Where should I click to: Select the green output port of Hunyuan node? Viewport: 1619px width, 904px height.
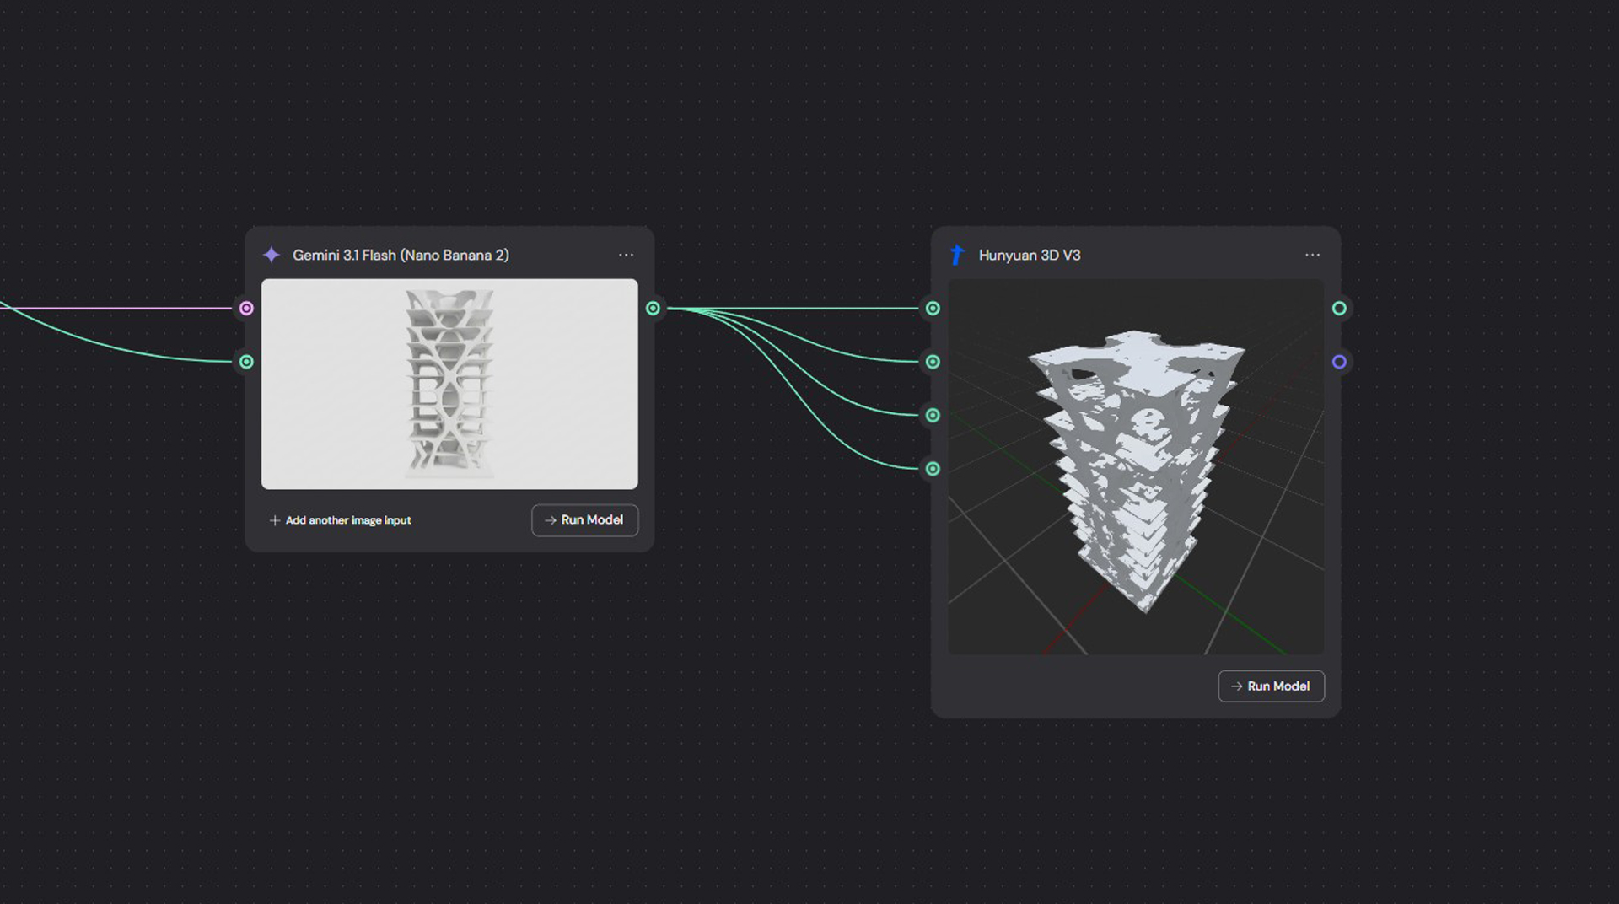coord(1339,309)
